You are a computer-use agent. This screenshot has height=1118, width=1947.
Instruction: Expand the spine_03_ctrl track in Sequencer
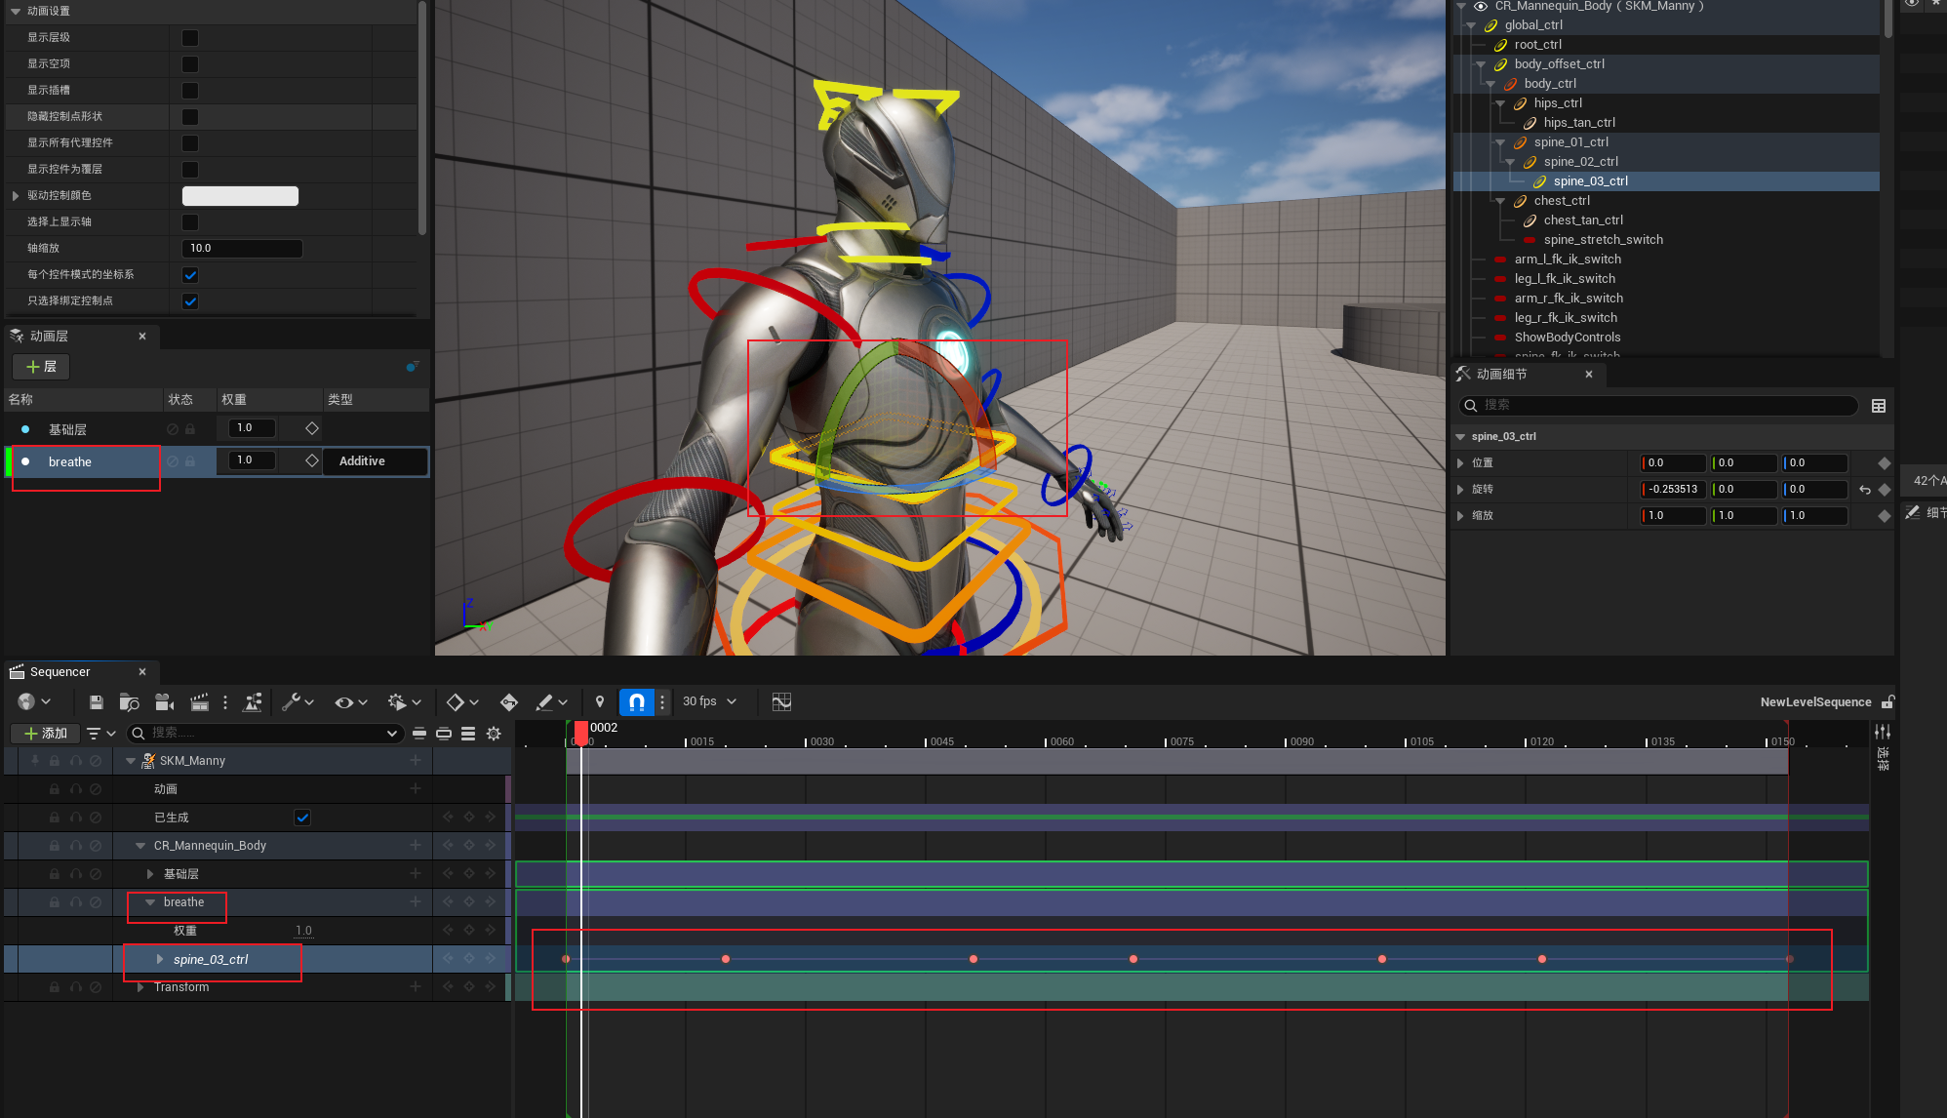(x=160, y=960)
